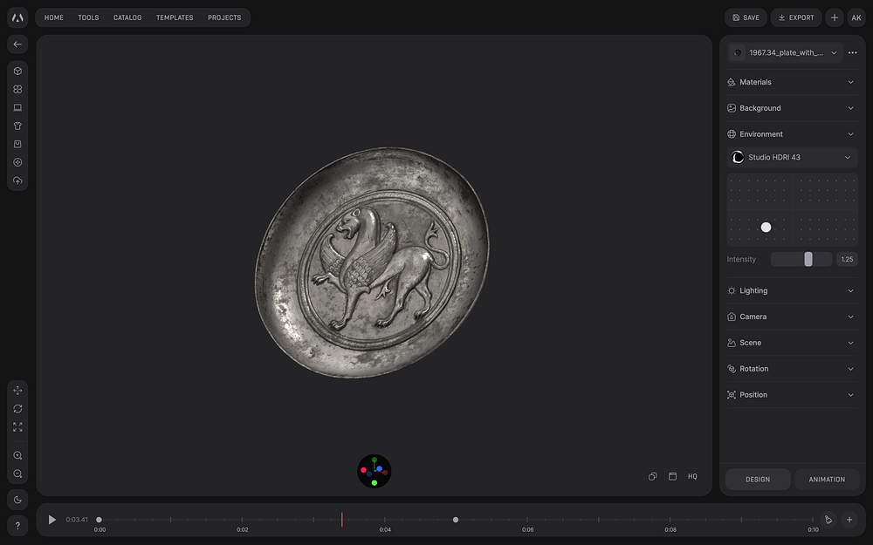873x545 pixels.
Task: Expand the Position section
Action: [792, 395]
